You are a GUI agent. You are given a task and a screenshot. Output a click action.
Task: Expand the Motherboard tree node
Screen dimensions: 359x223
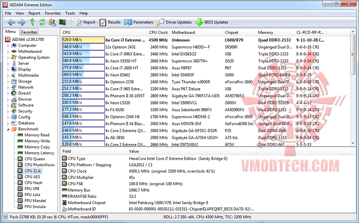point(8,52)
